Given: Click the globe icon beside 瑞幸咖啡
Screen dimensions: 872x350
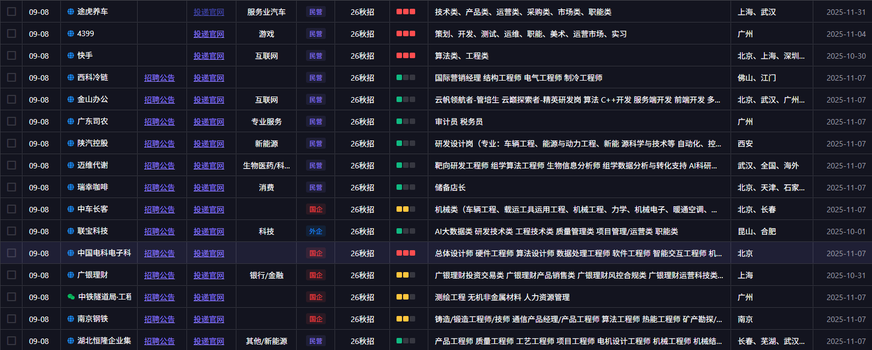Looking at the screenshot, I should tap(71, 187).
